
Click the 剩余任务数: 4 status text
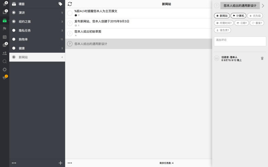point(166,163)
